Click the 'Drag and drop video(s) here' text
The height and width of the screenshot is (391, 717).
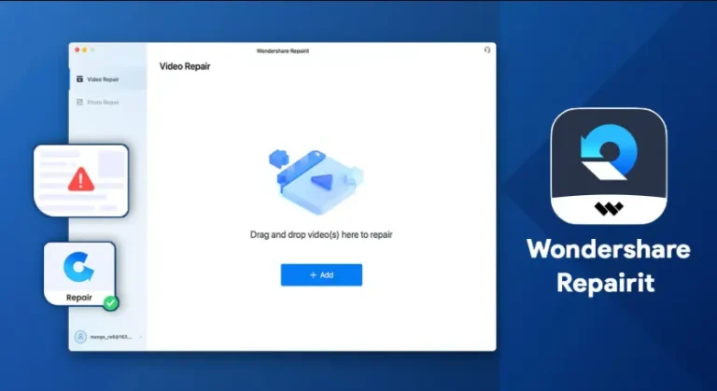coord(321,234)
